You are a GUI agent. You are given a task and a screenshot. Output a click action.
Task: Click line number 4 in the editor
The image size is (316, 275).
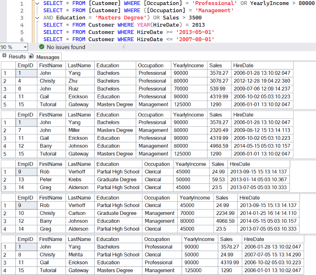(x=21, y=25)
